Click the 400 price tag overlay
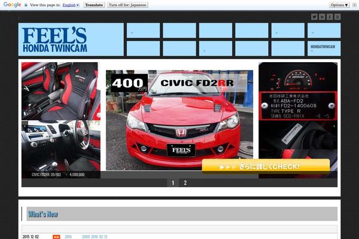The width and height of the screenshot is (359, 239). tap(129, 83)
